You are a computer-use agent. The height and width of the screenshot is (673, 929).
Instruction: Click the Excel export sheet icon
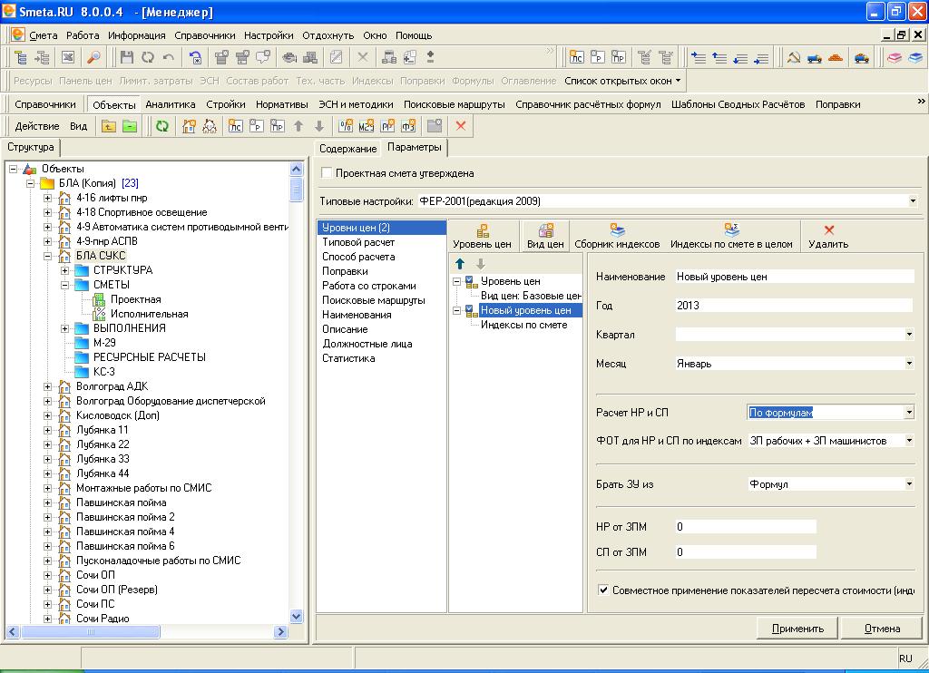[x=67, y=57]
